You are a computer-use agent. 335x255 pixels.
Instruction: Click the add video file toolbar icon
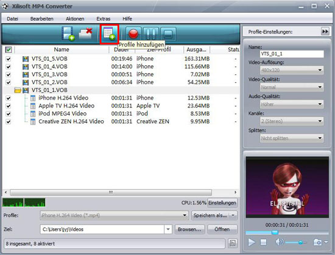68,34
